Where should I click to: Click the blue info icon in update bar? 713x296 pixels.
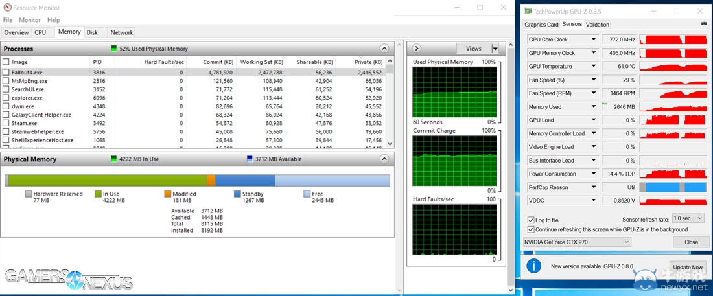pyautogui.click(x=533, y=266)
